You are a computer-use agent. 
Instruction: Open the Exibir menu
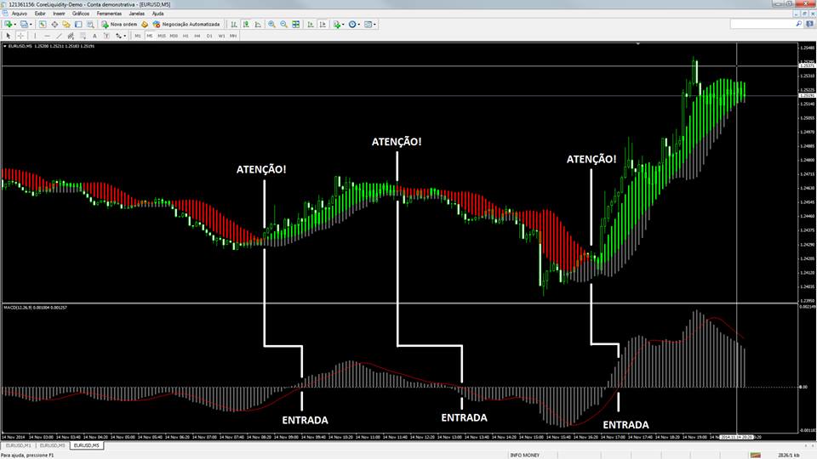tap(40, 14)
